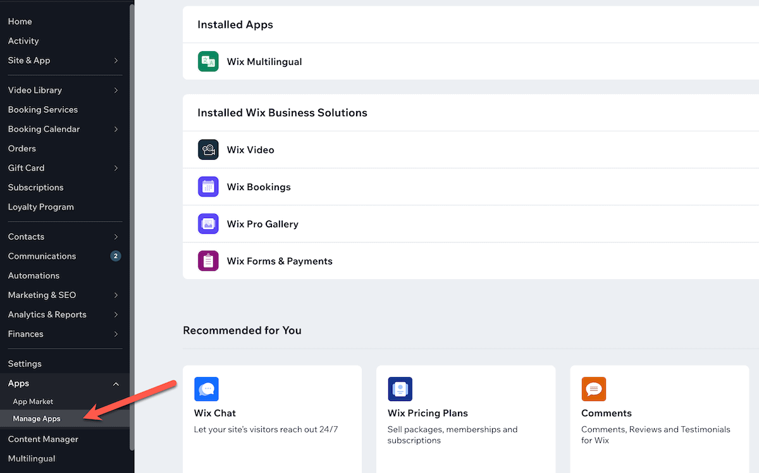Open Loyalty Program page
The height and width of the screenshot is (473, 759).
pyautogui.click(x=40, y=207)
